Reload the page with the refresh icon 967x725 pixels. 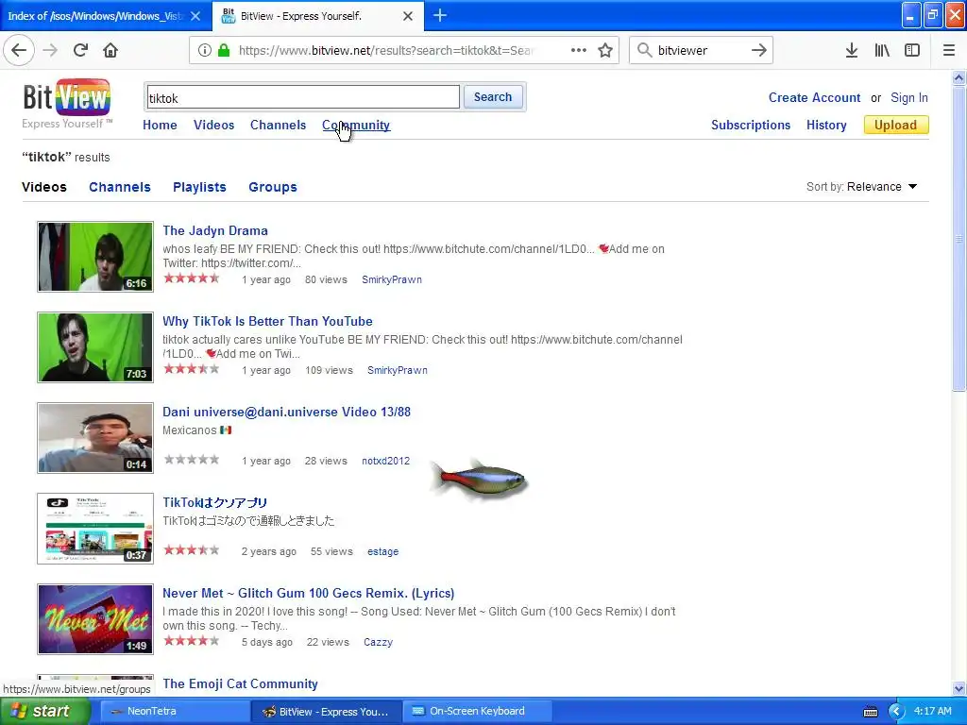pyautogui.click(x=81, y=50)
